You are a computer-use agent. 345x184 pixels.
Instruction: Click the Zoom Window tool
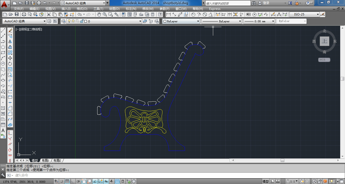(110, 14)
